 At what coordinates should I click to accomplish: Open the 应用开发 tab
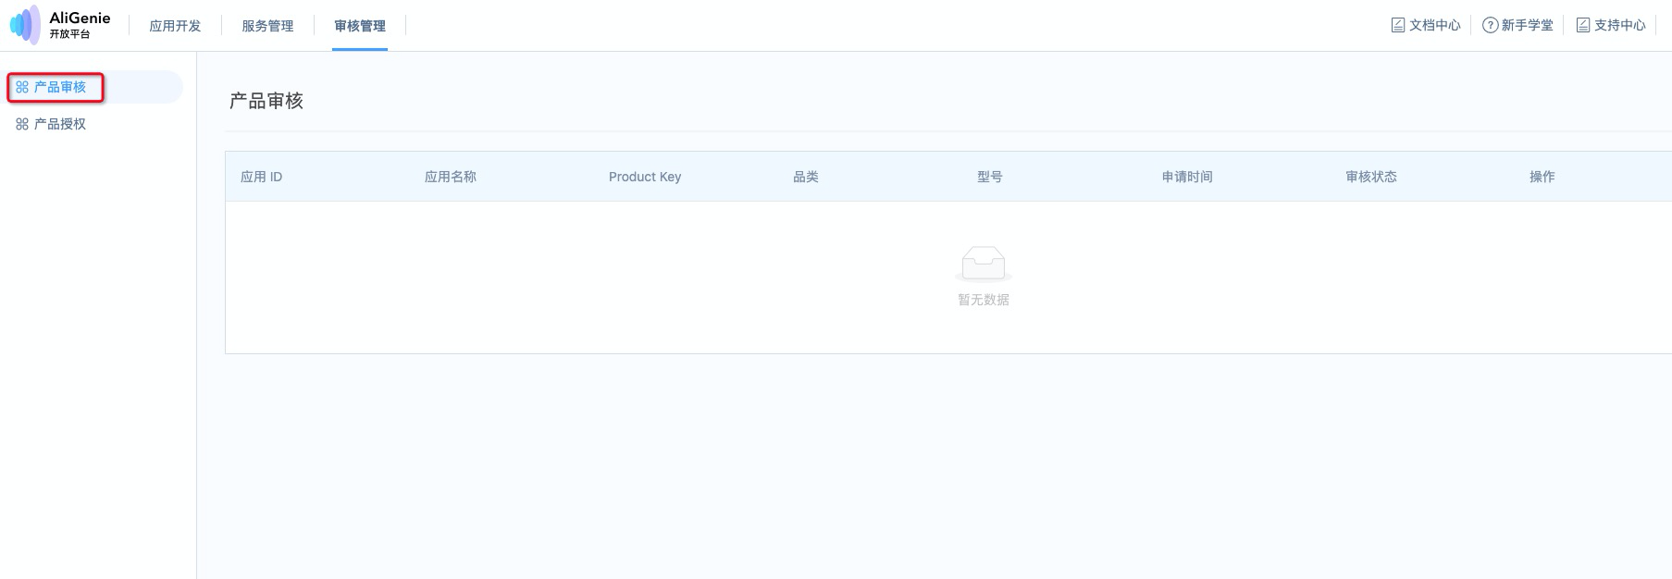(x=175, y=26)
